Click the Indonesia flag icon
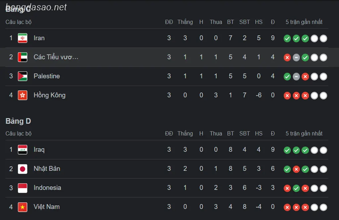This screenshot has width=339, height=220. (23, 188)
